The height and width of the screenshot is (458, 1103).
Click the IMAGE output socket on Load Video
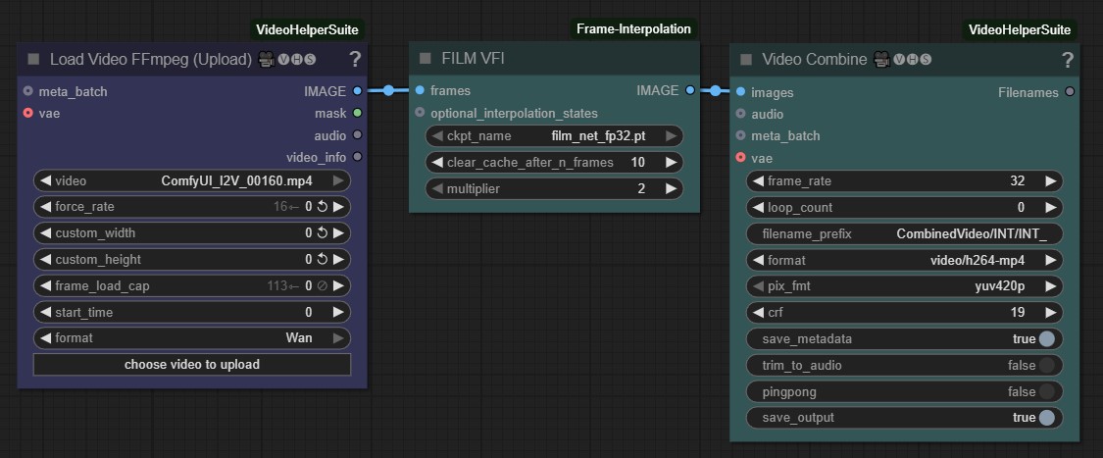357,91
